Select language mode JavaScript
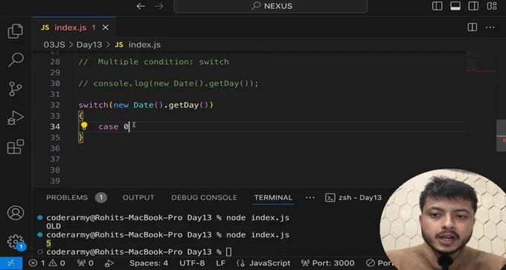506x270 pixels. pos(263,263)
